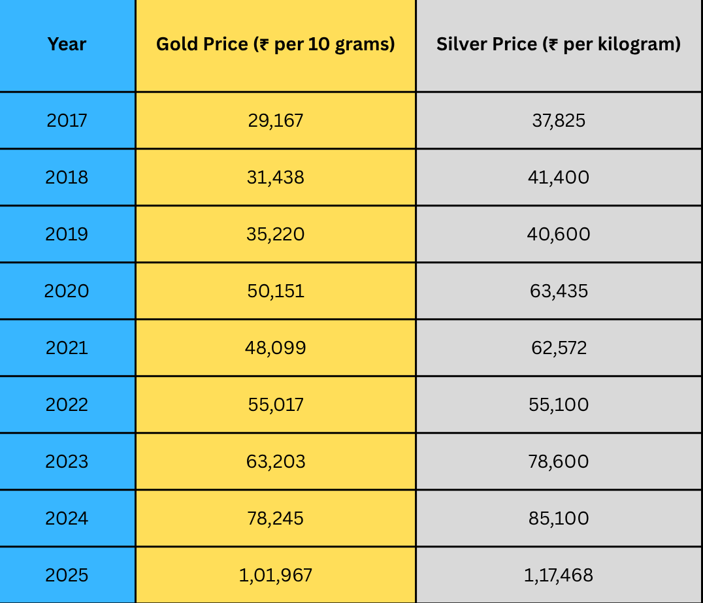Screen dimensions: 703x603
Task: Click silver price 1,17,468 cell
Action: click(x=559, y=575)
